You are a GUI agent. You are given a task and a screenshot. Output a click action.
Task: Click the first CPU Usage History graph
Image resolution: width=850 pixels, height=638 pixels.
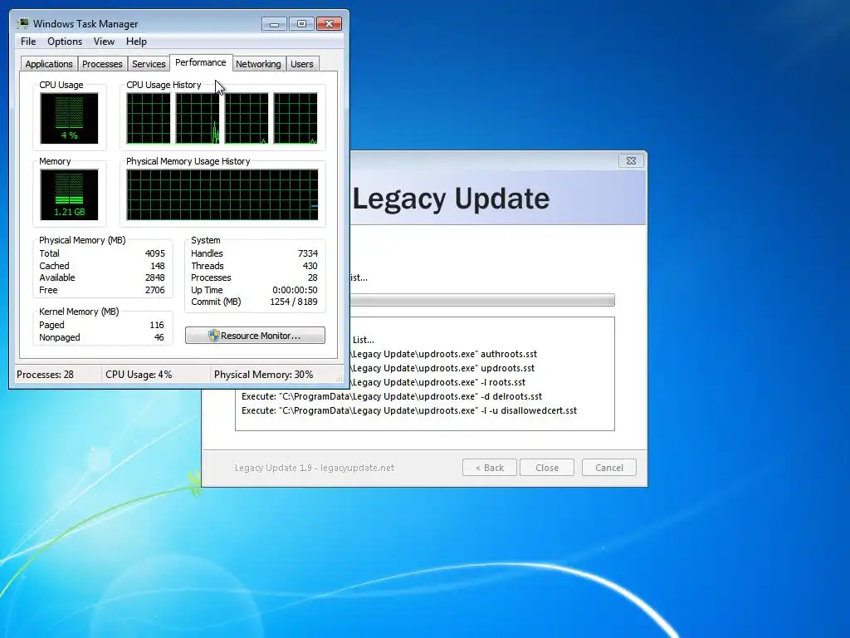(x=149, y=118)
